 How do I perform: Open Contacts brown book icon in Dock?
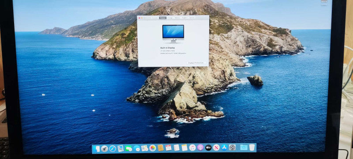pyautogui.click(x=161, y=148)
